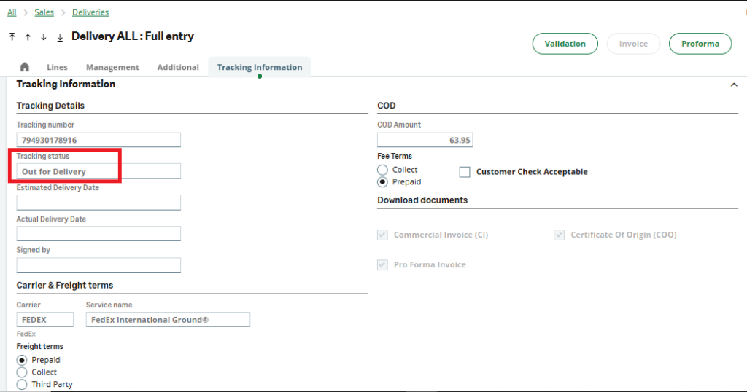Click the Validation button
This screenshot has height=392, width=747.
565,44
